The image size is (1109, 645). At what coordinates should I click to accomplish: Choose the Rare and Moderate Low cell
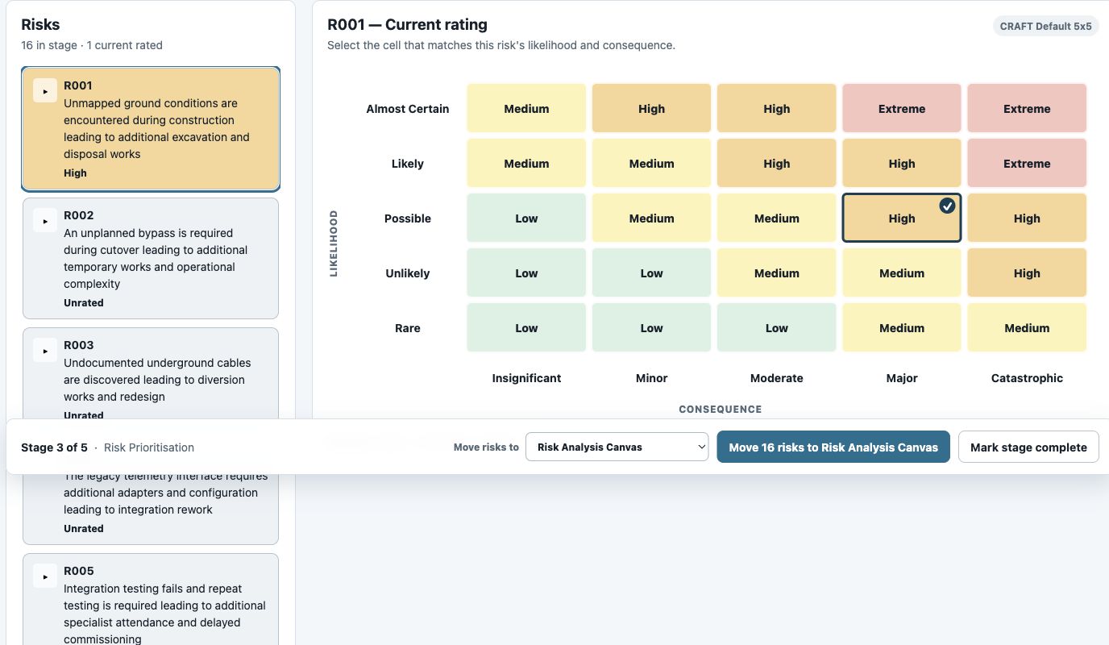coord(777,327)
